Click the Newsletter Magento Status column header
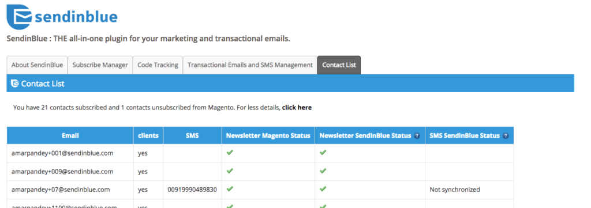Viewport: 591px width, 208px height. pyautogui.click(x=268, y=135)
